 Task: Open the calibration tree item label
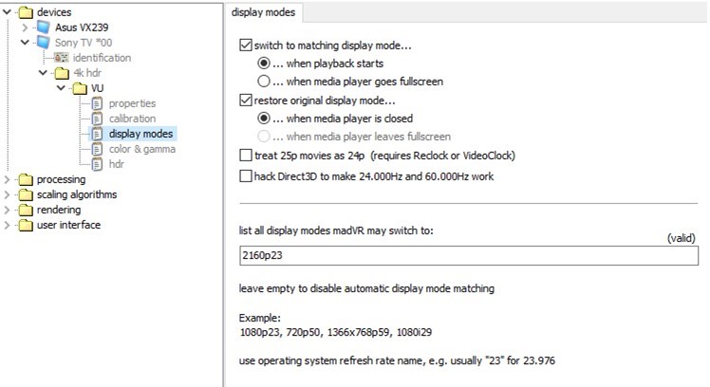pos(132,119)
